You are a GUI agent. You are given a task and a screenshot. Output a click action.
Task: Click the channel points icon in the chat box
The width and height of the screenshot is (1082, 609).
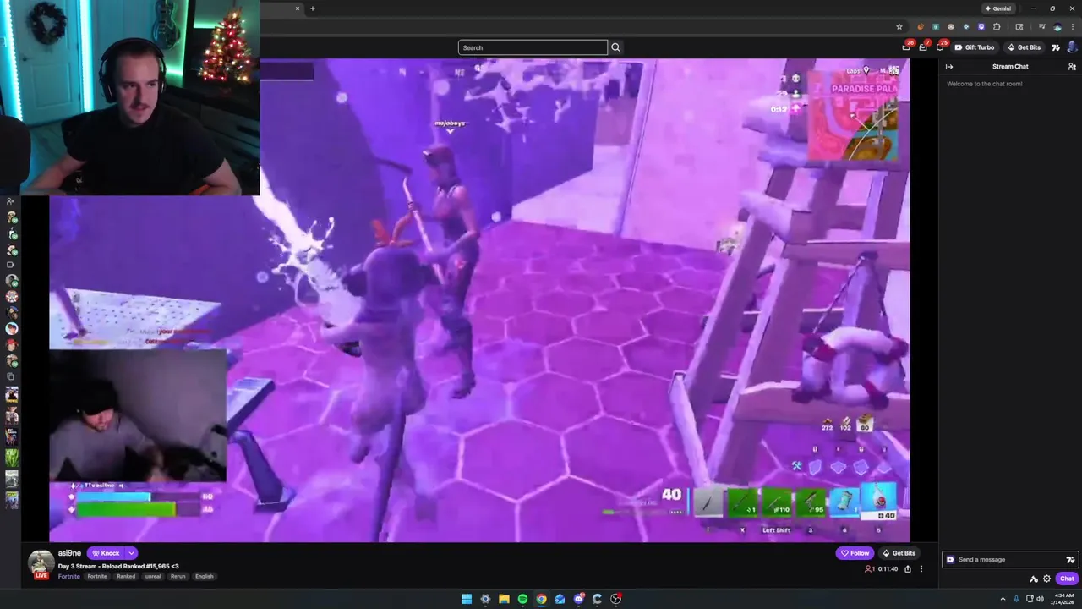click(950, 559)
